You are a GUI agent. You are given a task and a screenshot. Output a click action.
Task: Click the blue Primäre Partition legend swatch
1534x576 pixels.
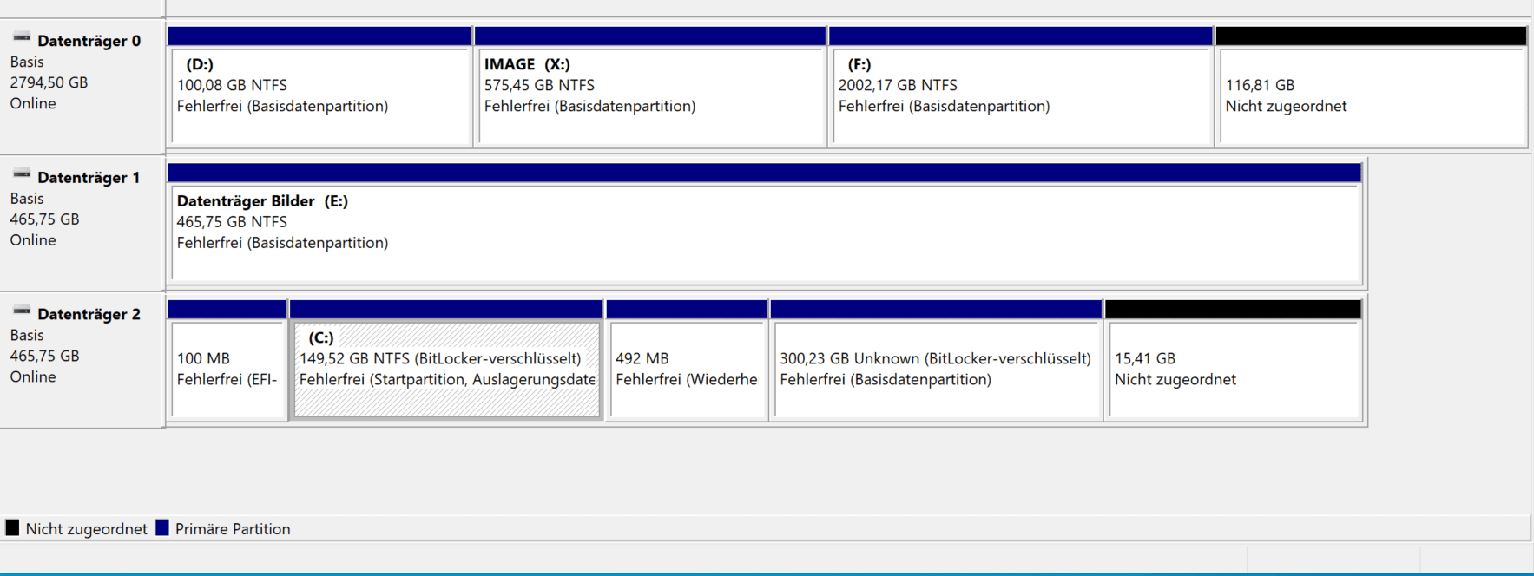pyautogui.click(x=161, y=528)
